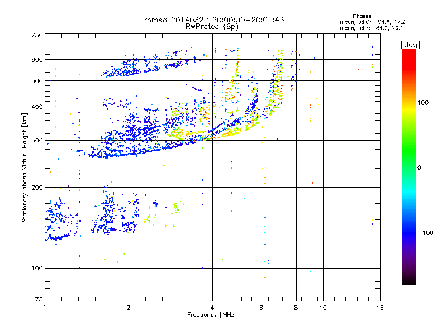The width and height of the screenshot is (447, 335).
Task: Click the x-axis label '4'
Action: tap(212, 308)
